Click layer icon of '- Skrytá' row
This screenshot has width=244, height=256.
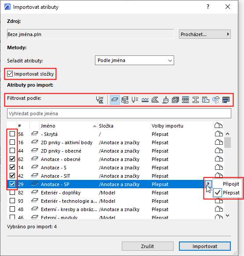click(35, 134)
